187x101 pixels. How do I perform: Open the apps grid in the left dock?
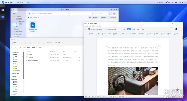[3, 10]
